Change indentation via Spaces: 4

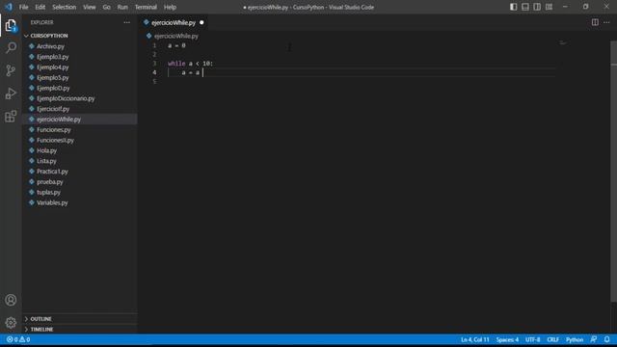click(x=507, y=339)
